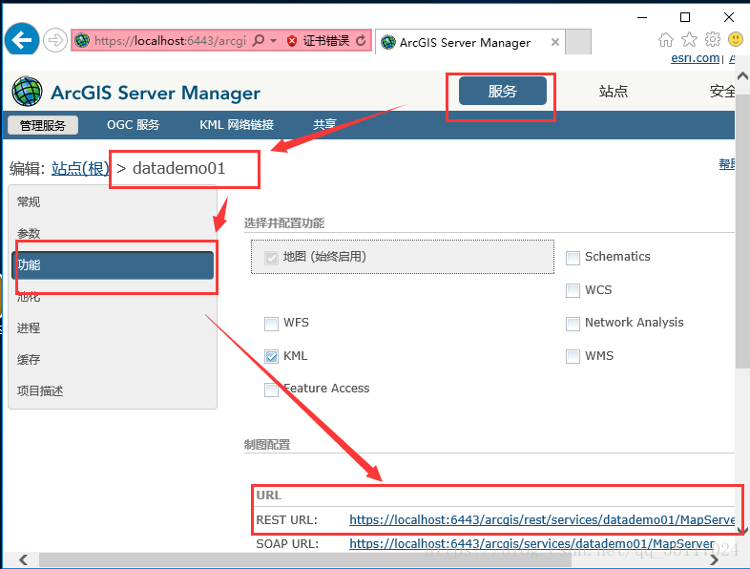Enable the Network Analysis checkbox
The height and width of the screenshot is (569, 750).
point(573,324)
